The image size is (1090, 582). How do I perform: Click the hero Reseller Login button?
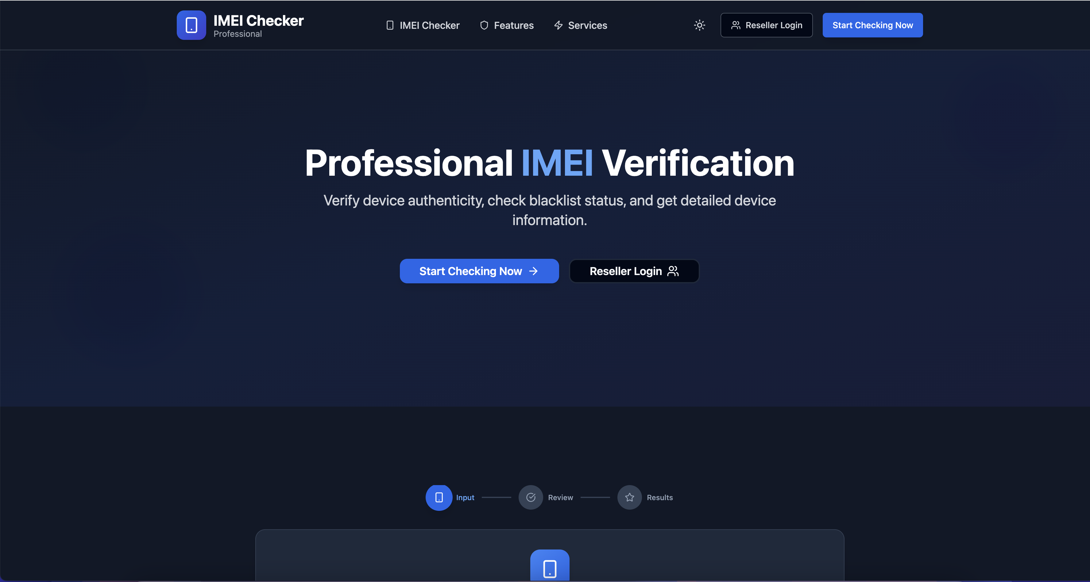tap(633, 271)
